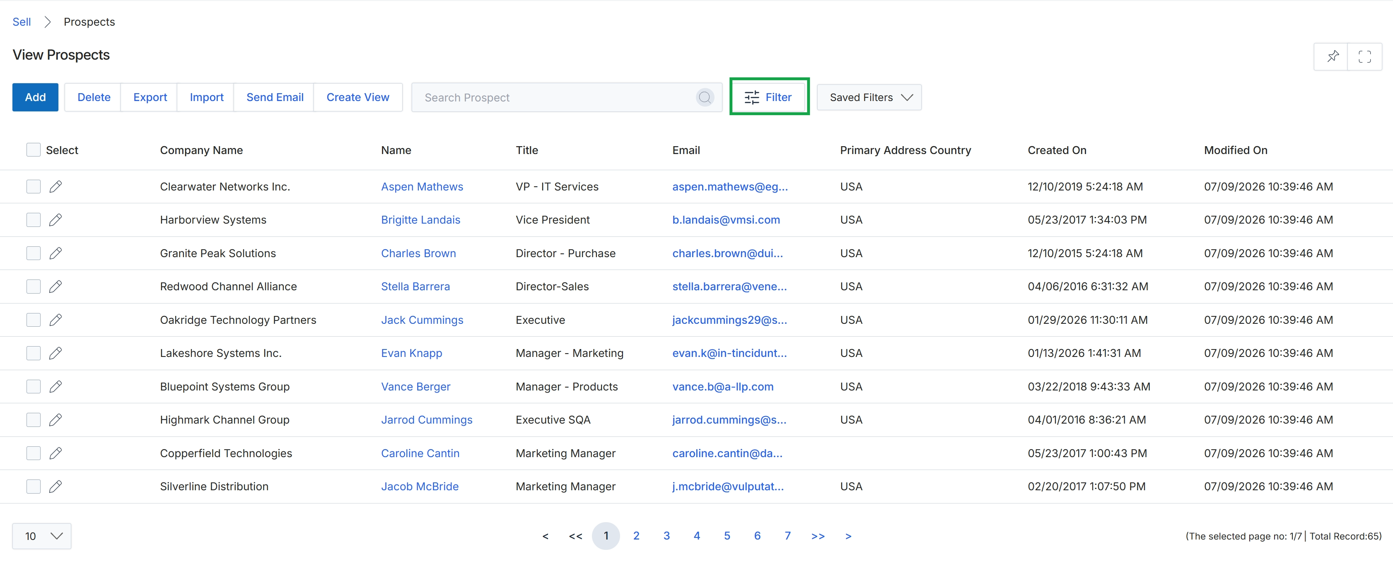
Task: Click the Create View button
Action: point(357,97)
